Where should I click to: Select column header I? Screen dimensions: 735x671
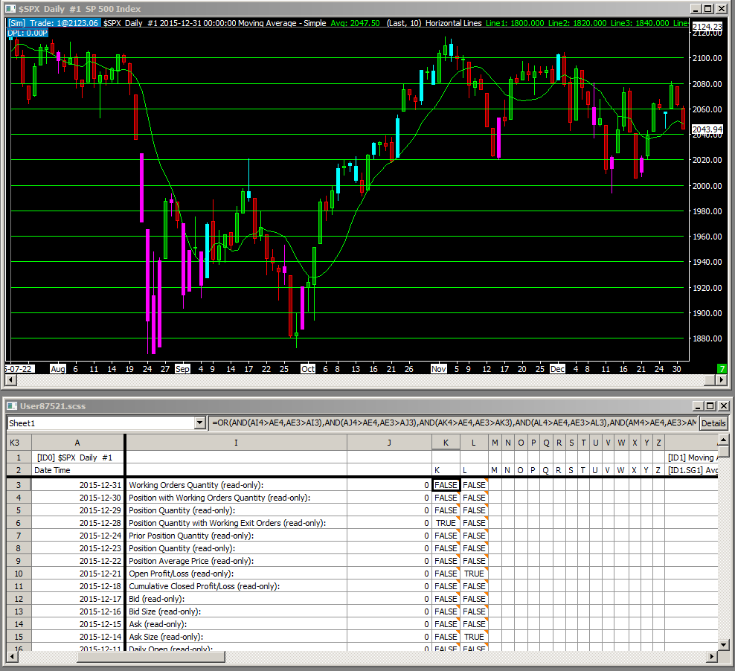coord(236,443)
